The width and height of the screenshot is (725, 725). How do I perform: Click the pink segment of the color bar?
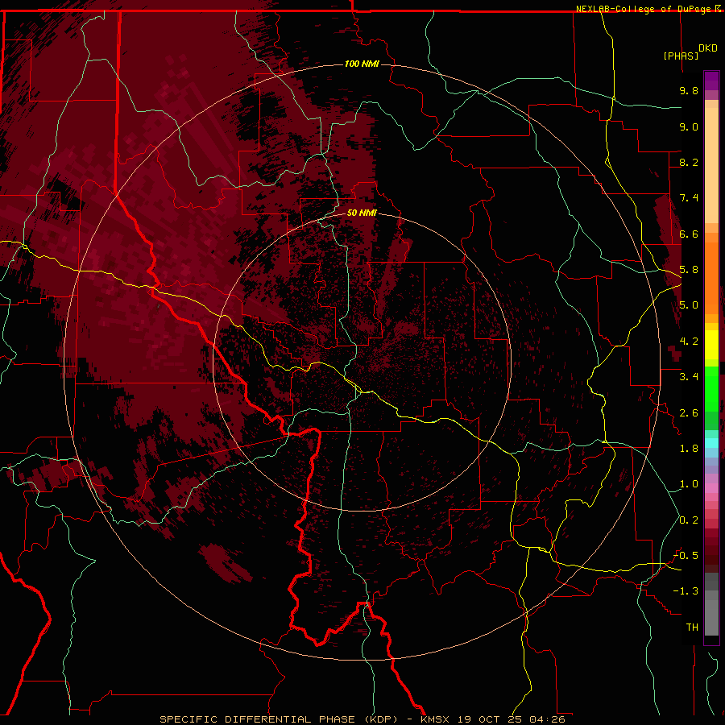pos(711,488)
